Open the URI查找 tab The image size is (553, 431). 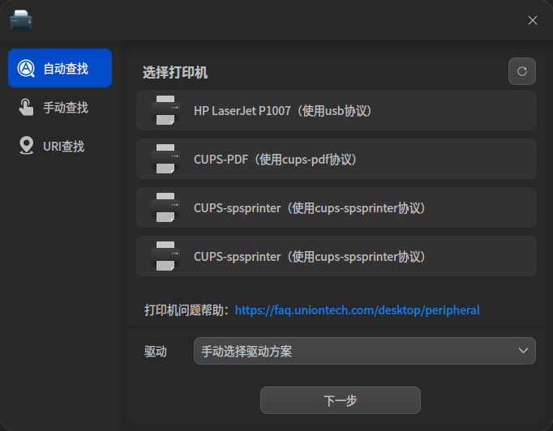pos(60,146)
